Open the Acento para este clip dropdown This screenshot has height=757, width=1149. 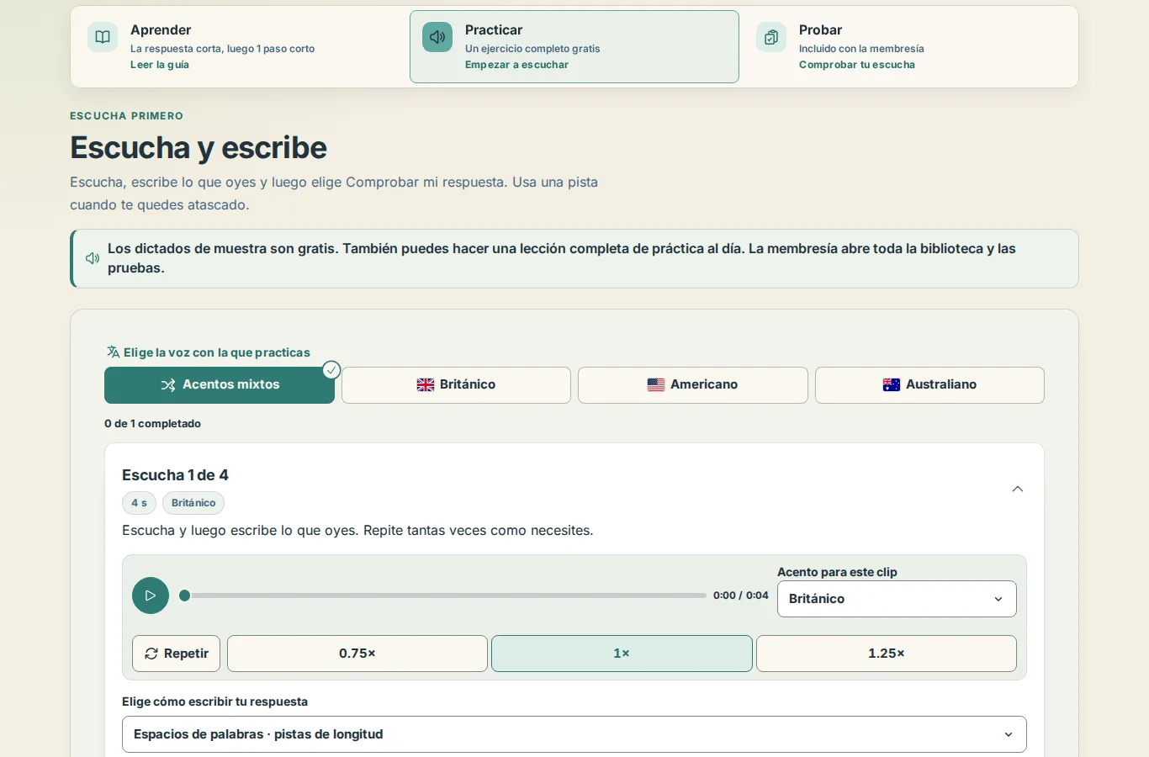click(x=897, y=599)
